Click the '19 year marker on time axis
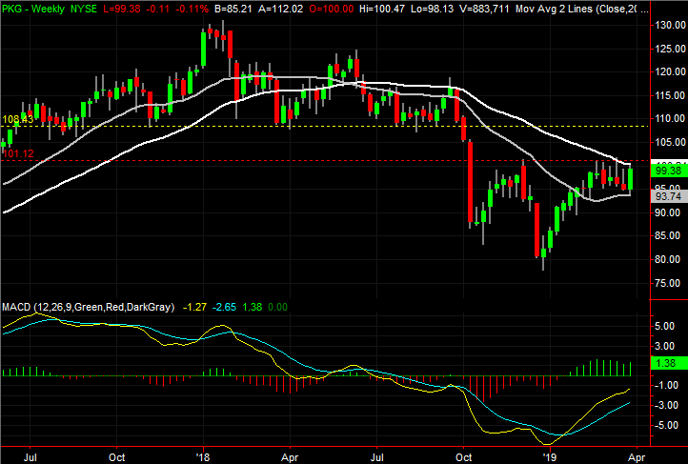Viewport: 688px width, 464px height. tap(549, 457)
